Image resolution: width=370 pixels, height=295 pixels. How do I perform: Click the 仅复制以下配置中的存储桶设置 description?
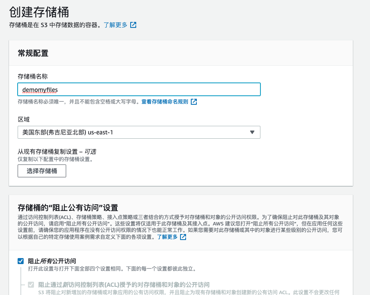coord(55,159)
